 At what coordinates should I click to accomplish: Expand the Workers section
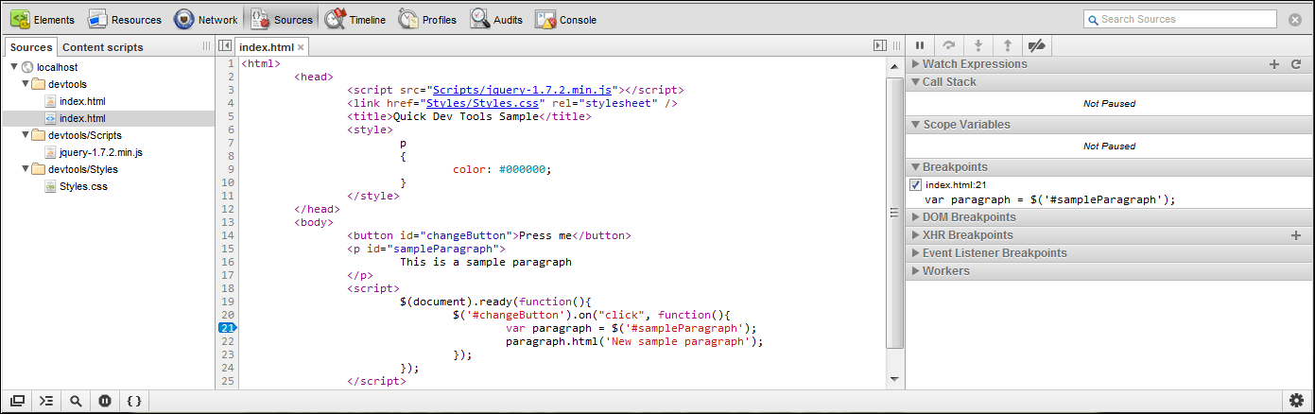915,271
